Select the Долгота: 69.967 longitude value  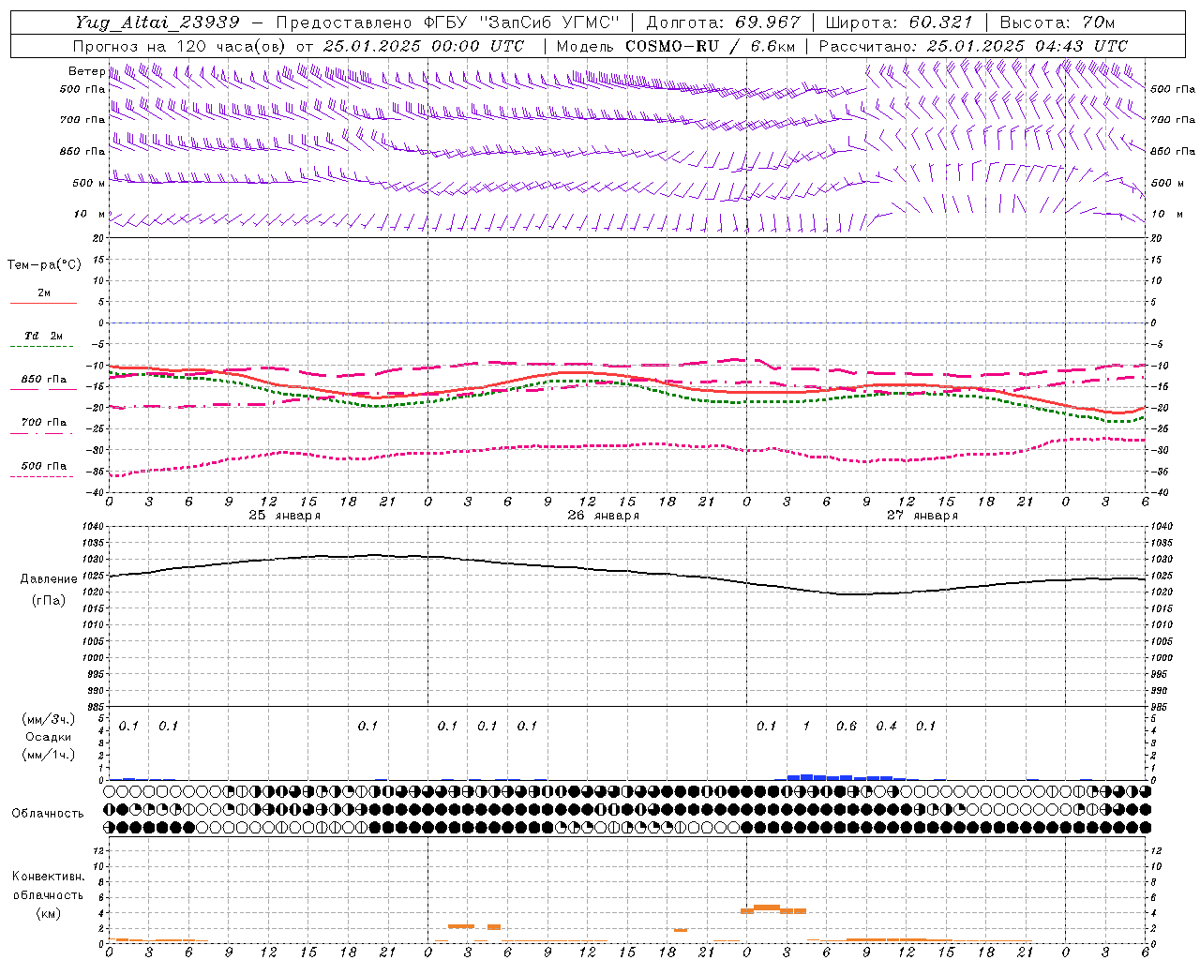point(724,22)
